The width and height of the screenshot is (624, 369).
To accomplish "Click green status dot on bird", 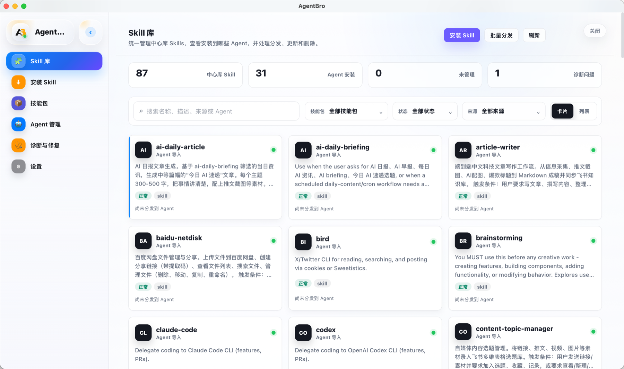I will point(433,242).
